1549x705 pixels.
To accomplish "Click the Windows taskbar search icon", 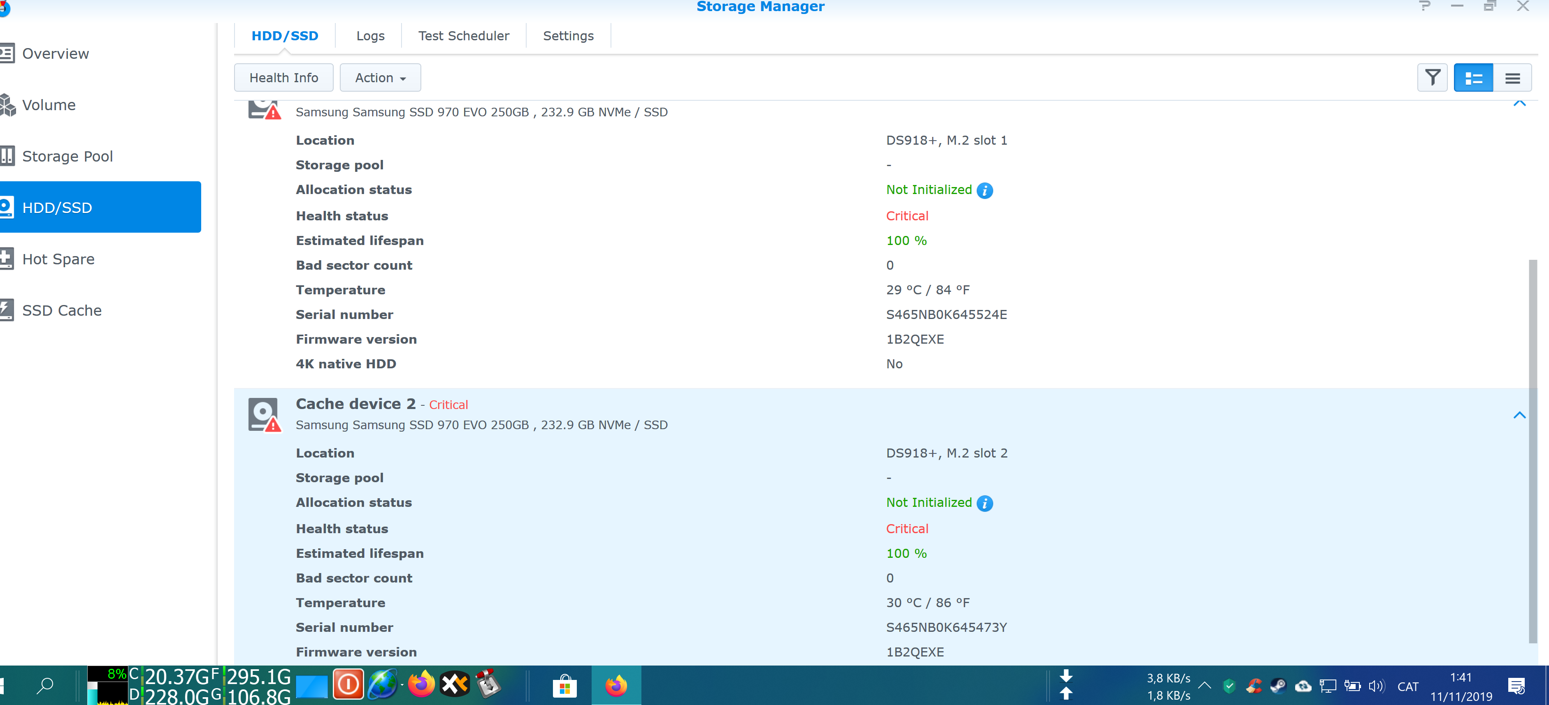I will [45, 685].
